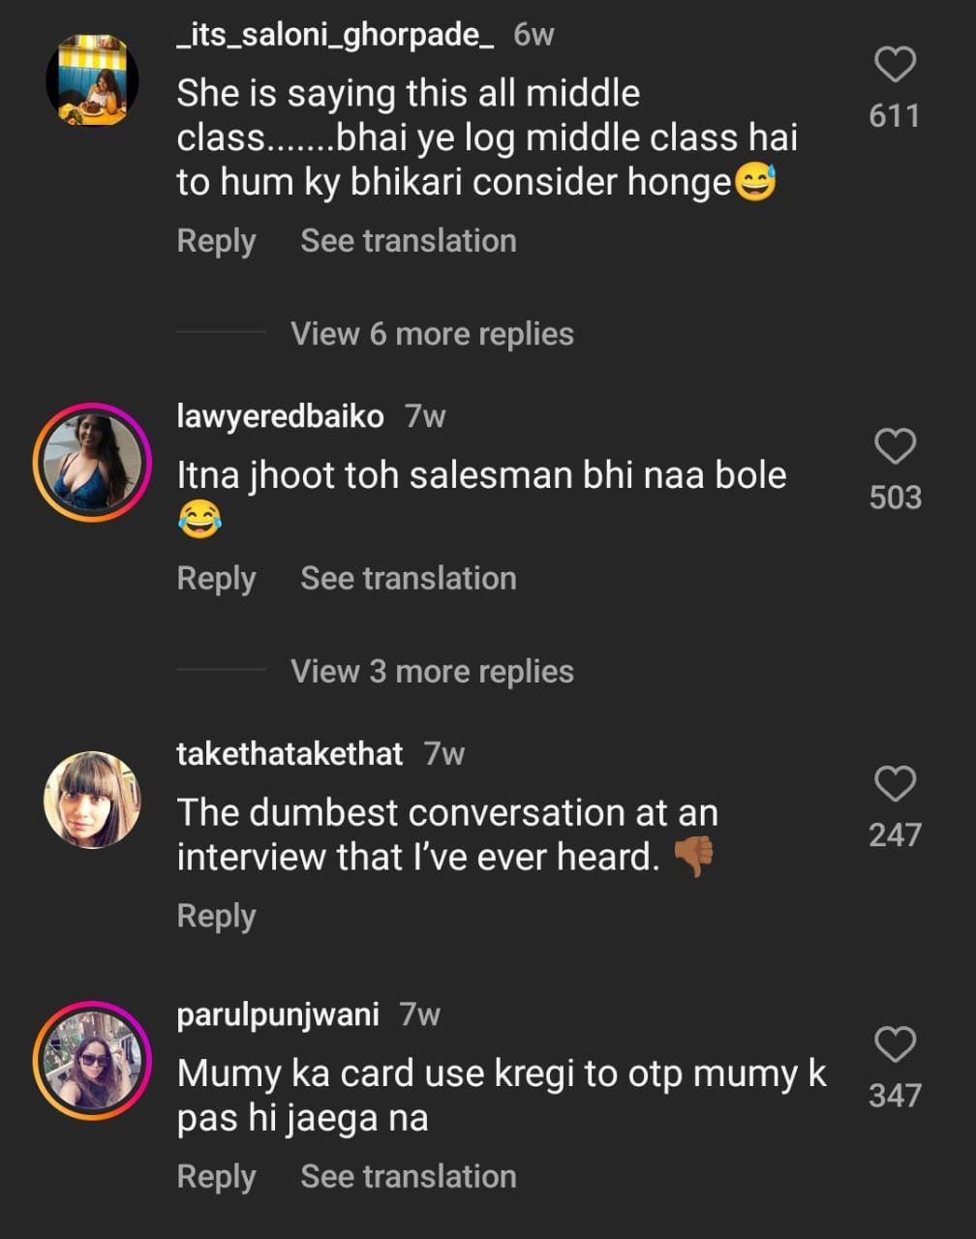Open _its_saloni_ghorpade_'s profile picture
This screenshot has width=976, height=1239.
[92, 80]
